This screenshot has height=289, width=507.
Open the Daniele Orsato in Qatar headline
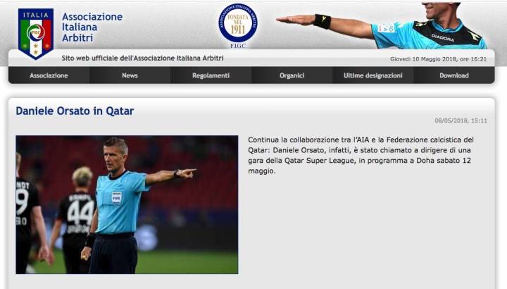(75, 111)
